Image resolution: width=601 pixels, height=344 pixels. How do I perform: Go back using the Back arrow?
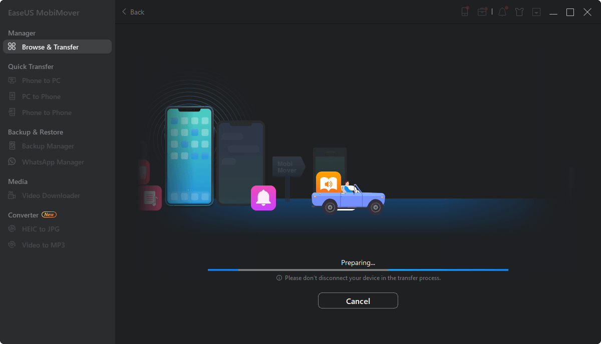tap(133, 12)
